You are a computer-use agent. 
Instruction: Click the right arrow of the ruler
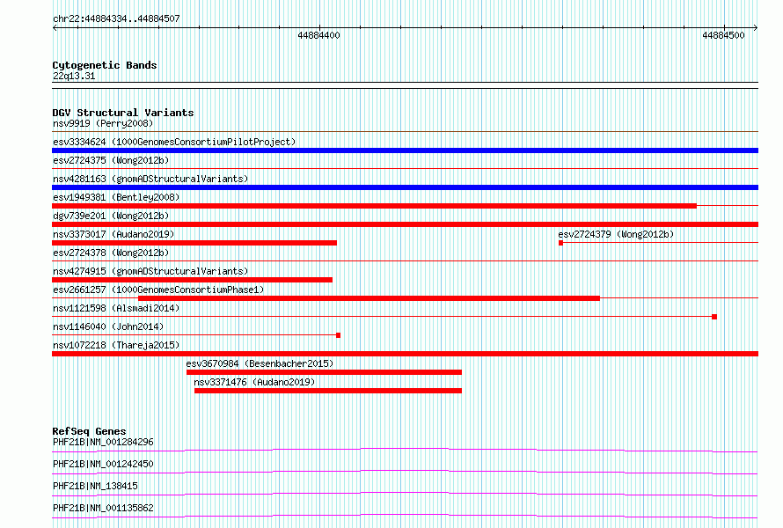(x=756, y=27)
